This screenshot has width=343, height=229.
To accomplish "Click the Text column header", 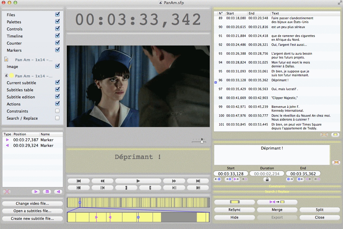I will [305, 13].
